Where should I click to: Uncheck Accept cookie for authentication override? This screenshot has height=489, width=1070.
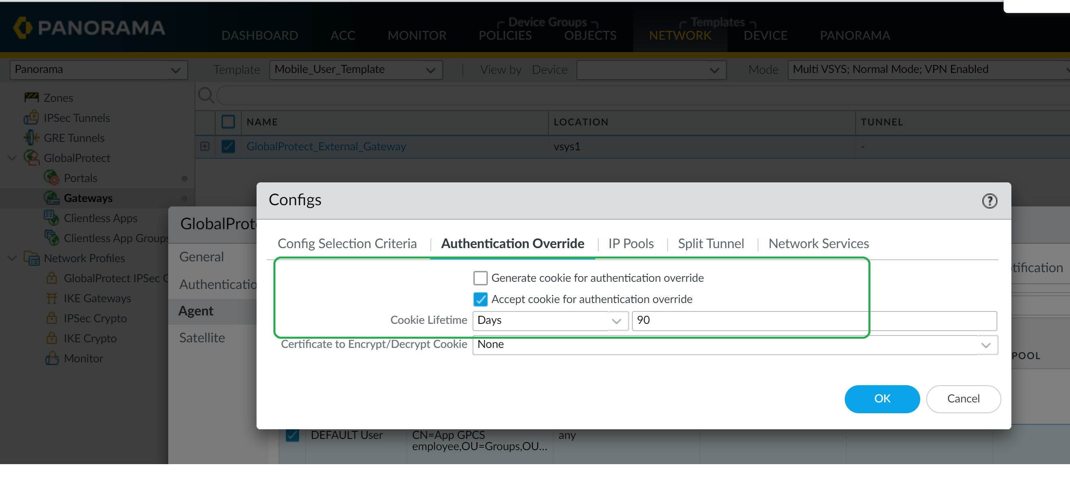[x=480, y=299]
